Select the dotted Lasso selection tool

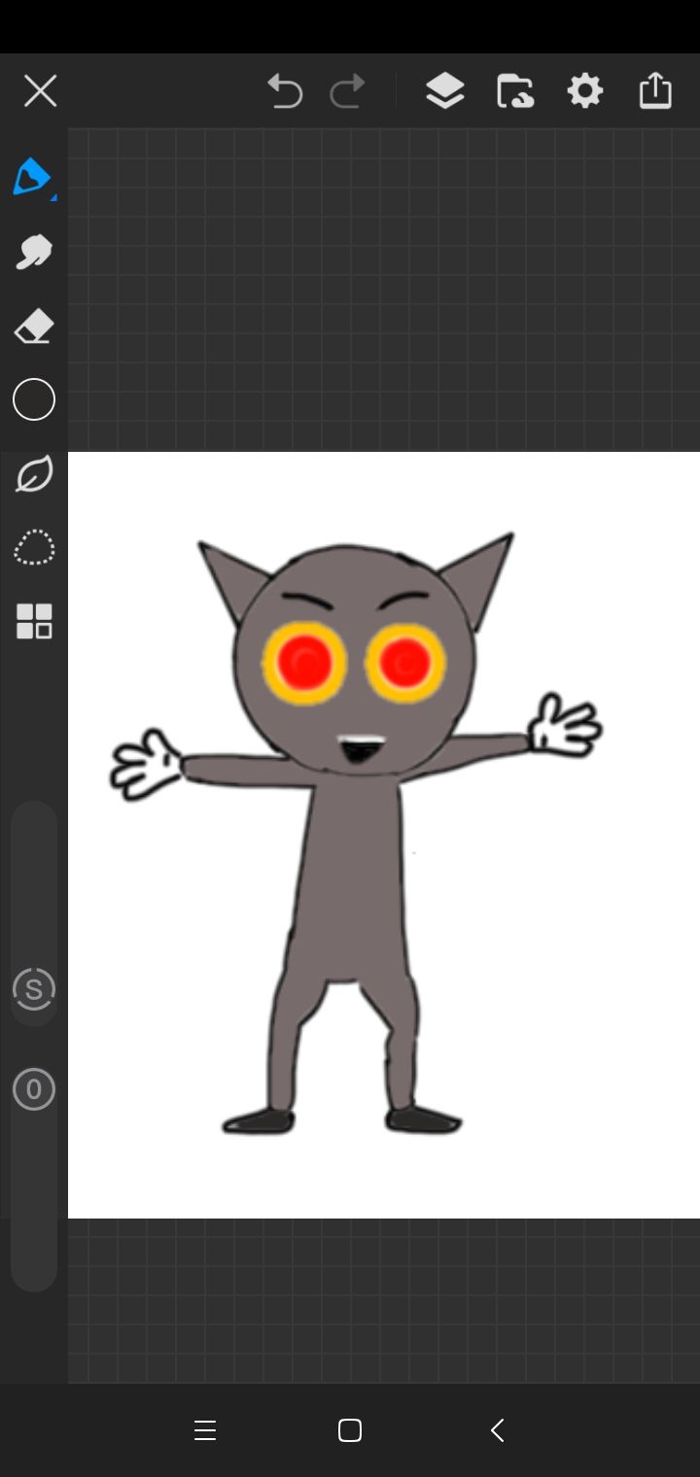click(33, 548)
